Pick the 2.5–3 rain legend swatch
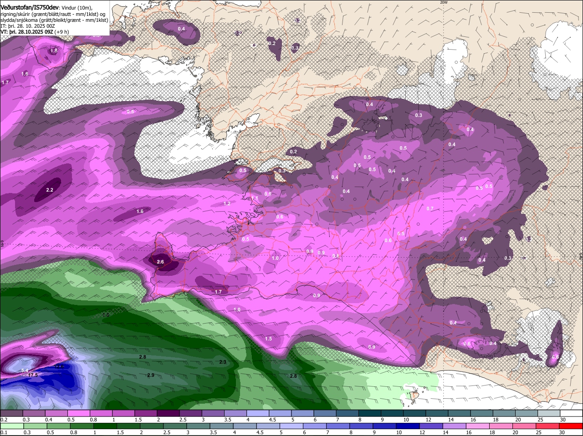 click(x=175, y=426)
